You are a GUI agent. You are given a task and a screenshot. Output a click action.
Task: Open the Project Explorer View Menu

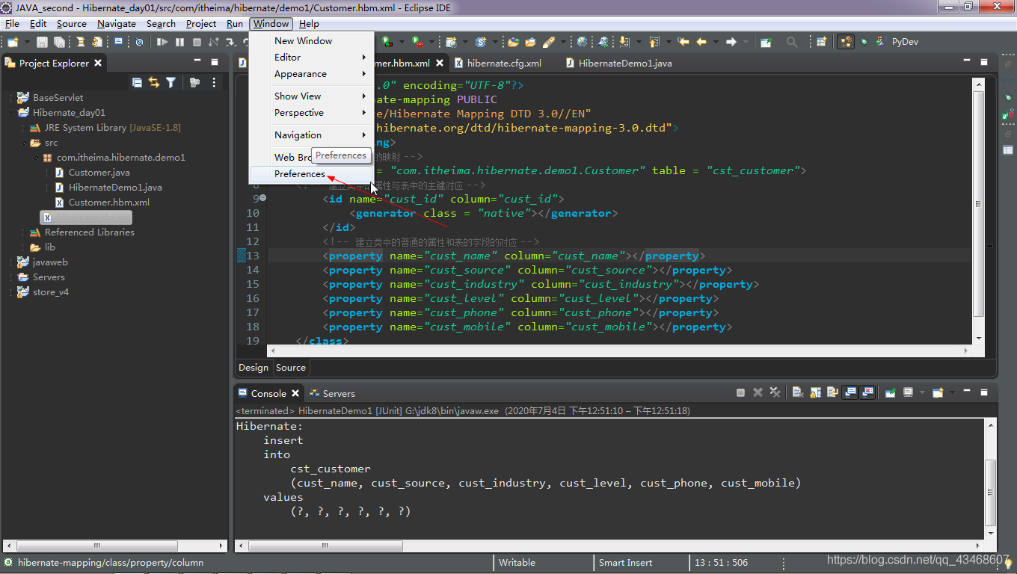pyautogui.click(x=214, y=82)
